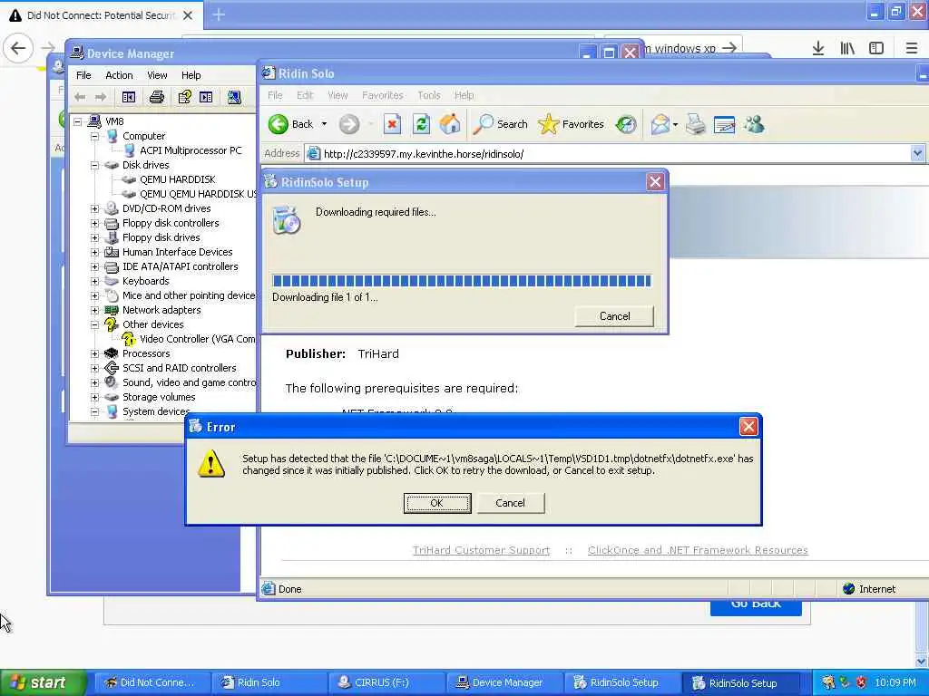Click the Windows start button

point(43,682)
